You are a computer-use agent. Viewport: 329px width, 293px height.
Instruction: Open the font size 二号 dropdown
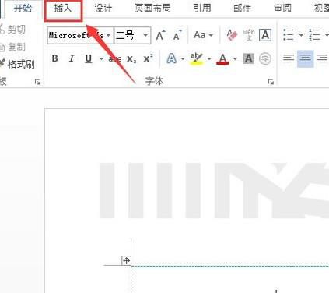coord(145,35)
